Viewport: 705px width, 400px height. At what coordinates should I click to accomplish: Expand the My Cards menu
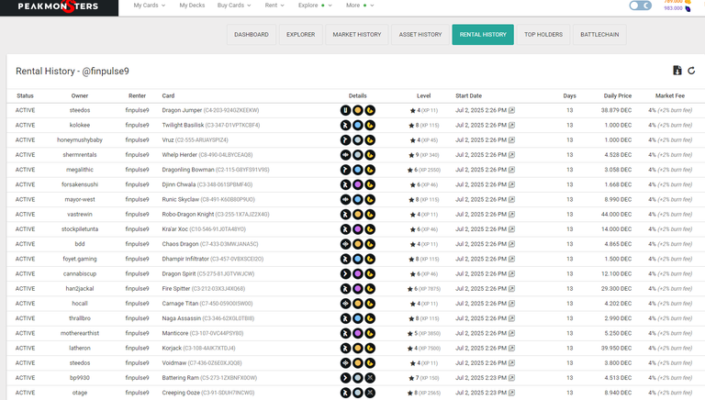click(150, 6)
